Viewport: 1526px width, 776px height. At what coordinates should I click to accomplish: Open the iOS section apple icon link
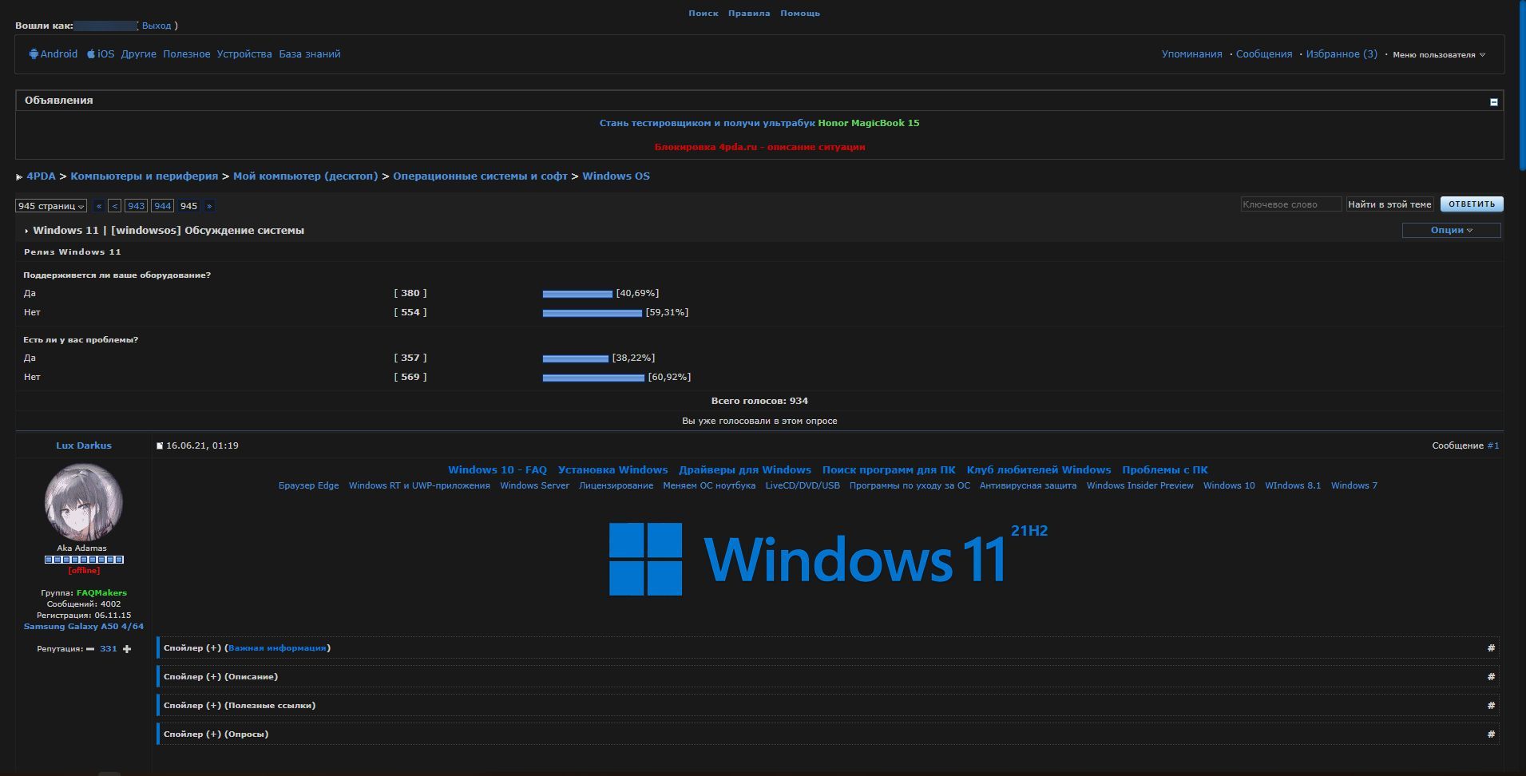(x=91, y=54)
